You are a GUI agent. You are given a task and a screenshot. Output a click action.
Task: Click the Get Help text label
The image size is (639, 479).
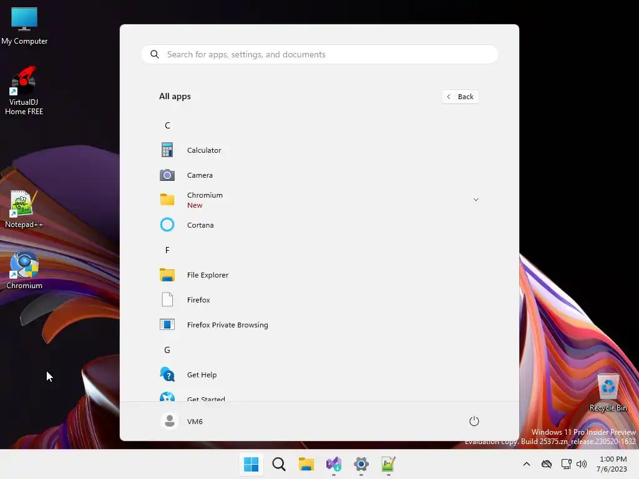[202, 375]
